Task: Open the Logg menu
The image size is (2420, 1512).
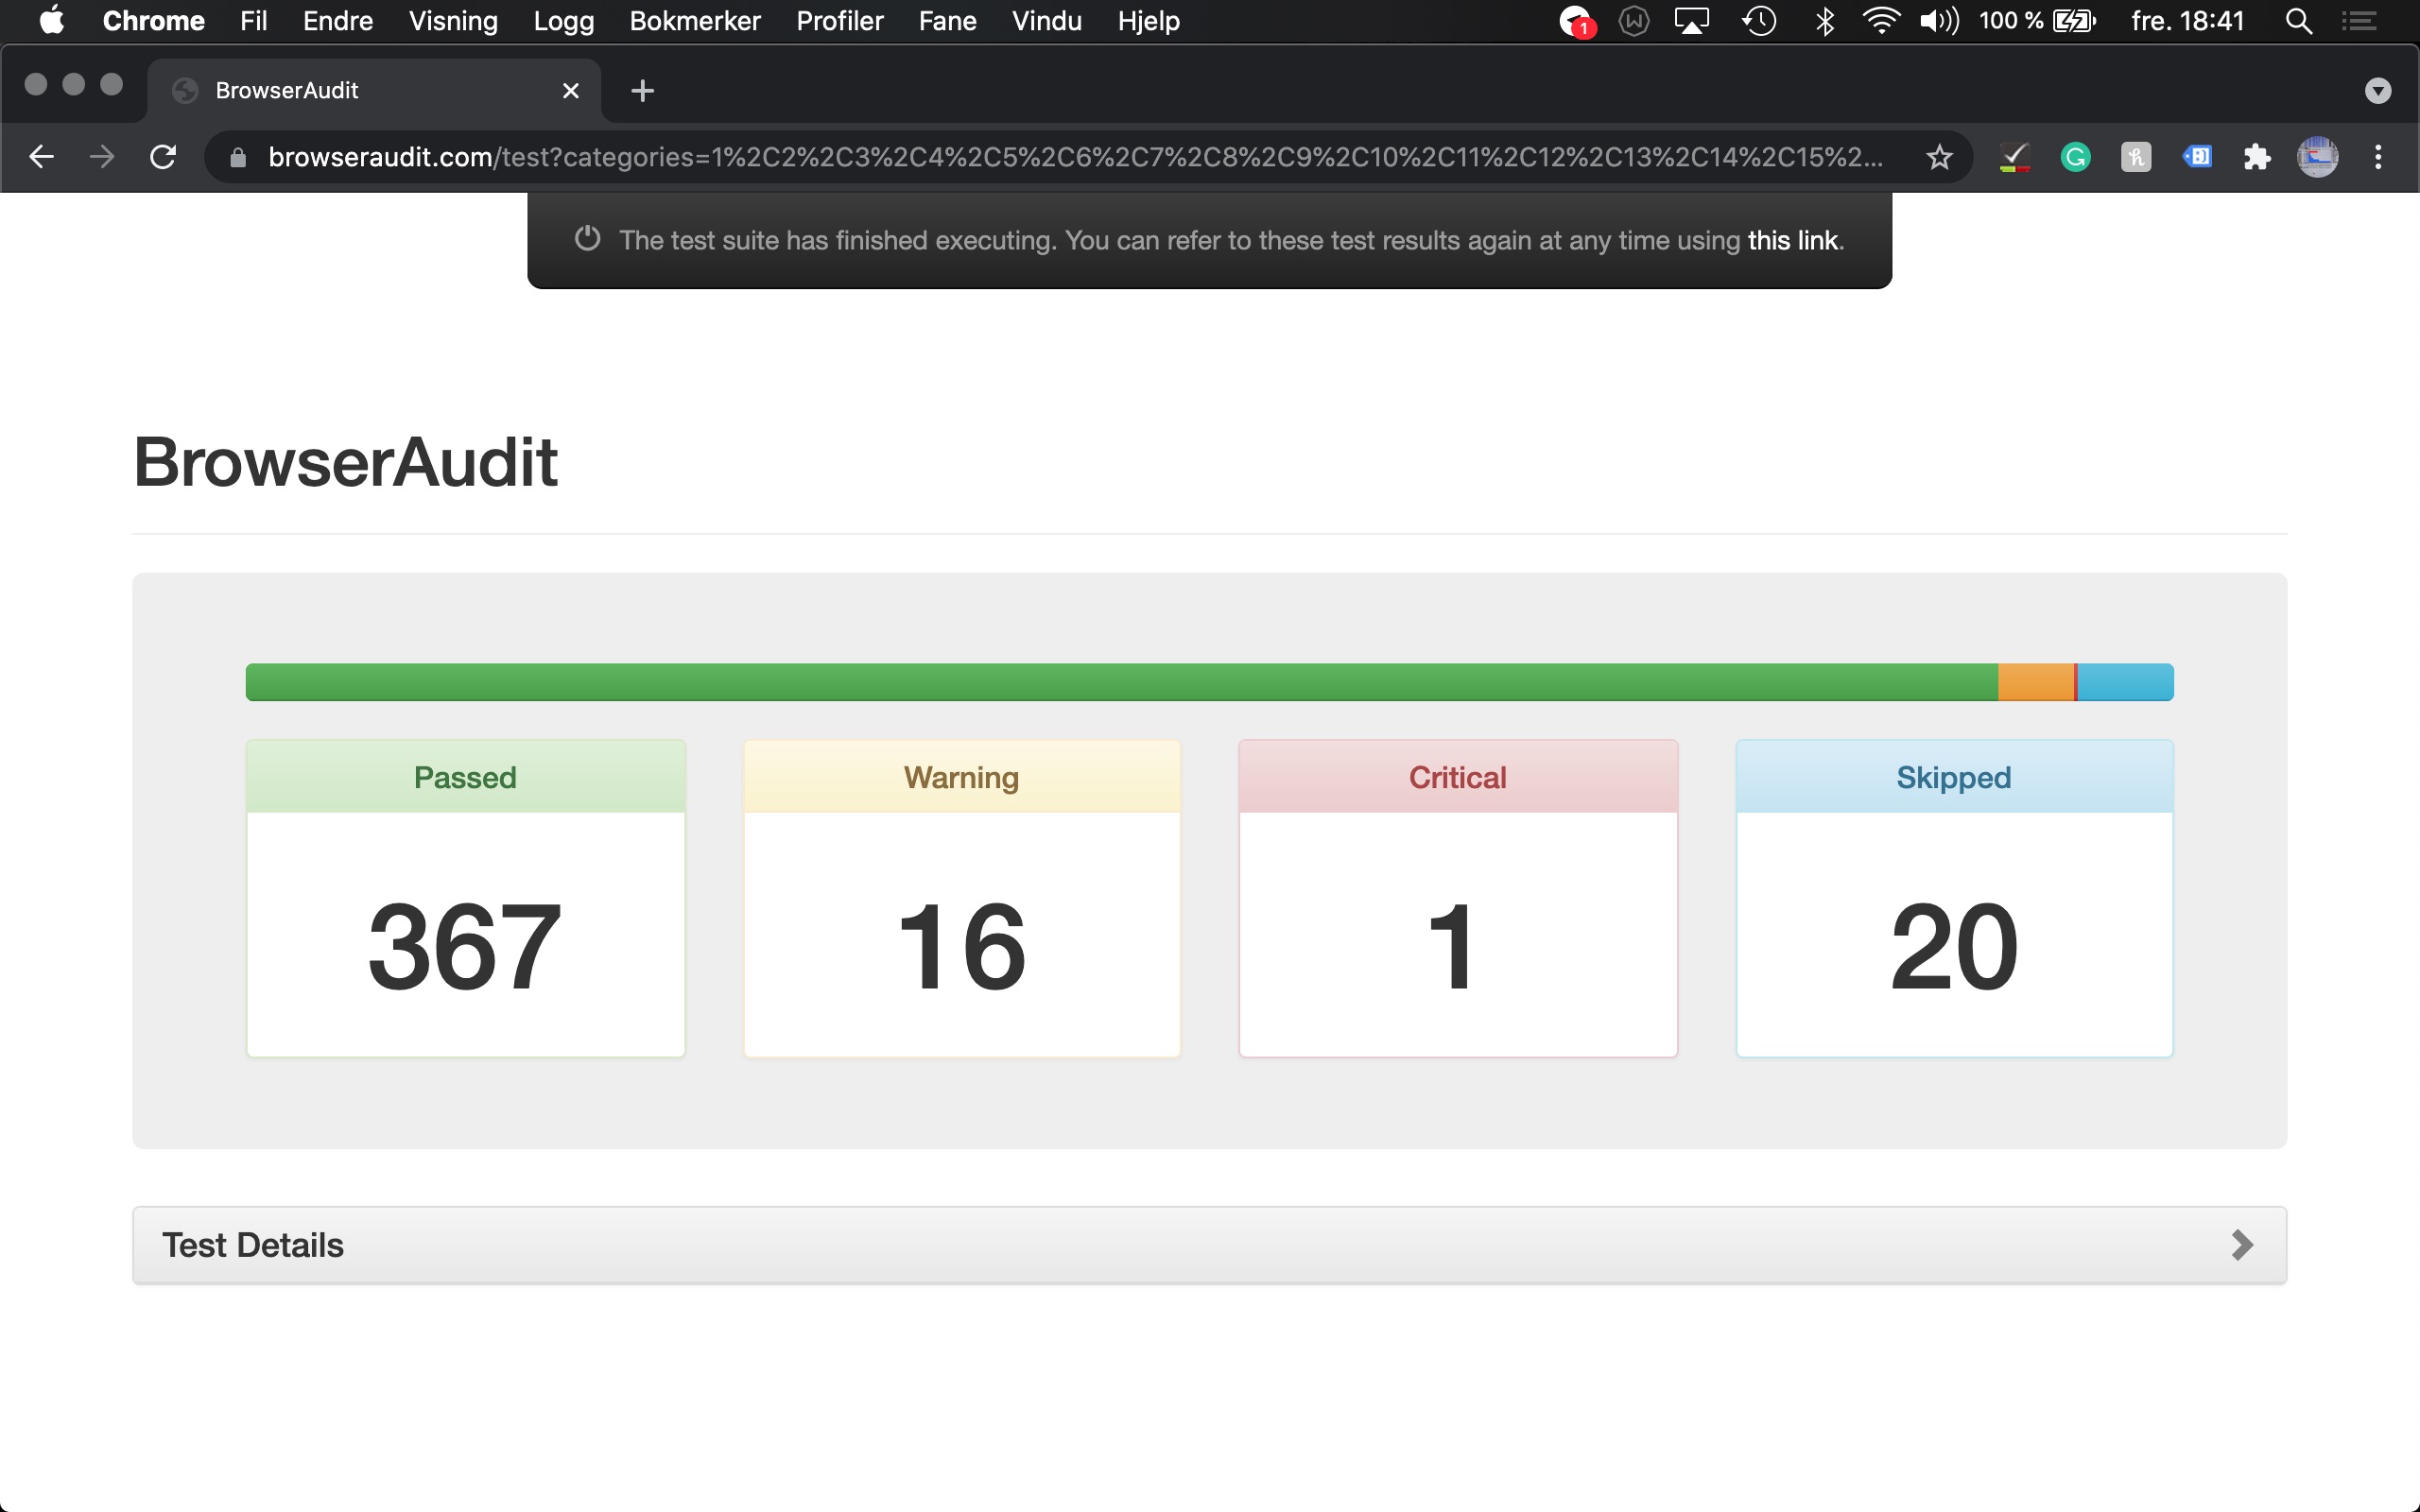Action: [x=564, y=21]
